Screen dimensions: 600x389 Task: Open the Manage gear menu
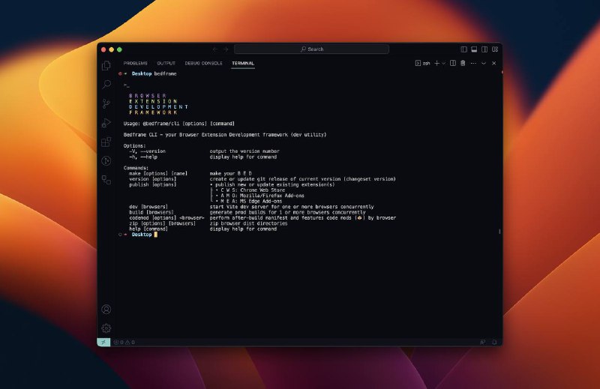pyautogui.click(x=106, y=328)
